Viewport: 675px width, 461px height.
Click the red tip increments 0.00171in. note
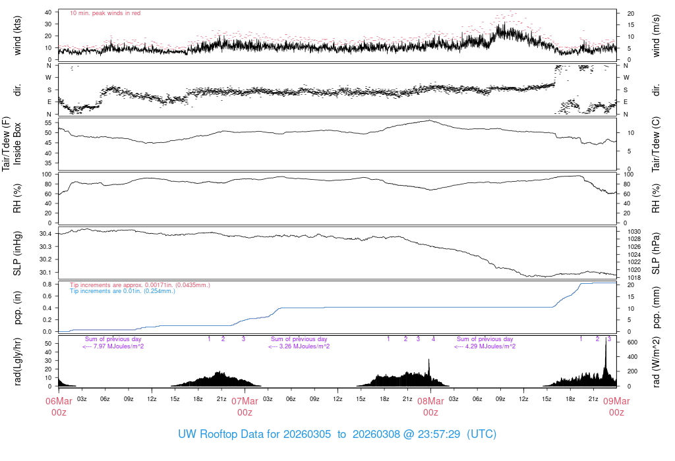[140, 285]
